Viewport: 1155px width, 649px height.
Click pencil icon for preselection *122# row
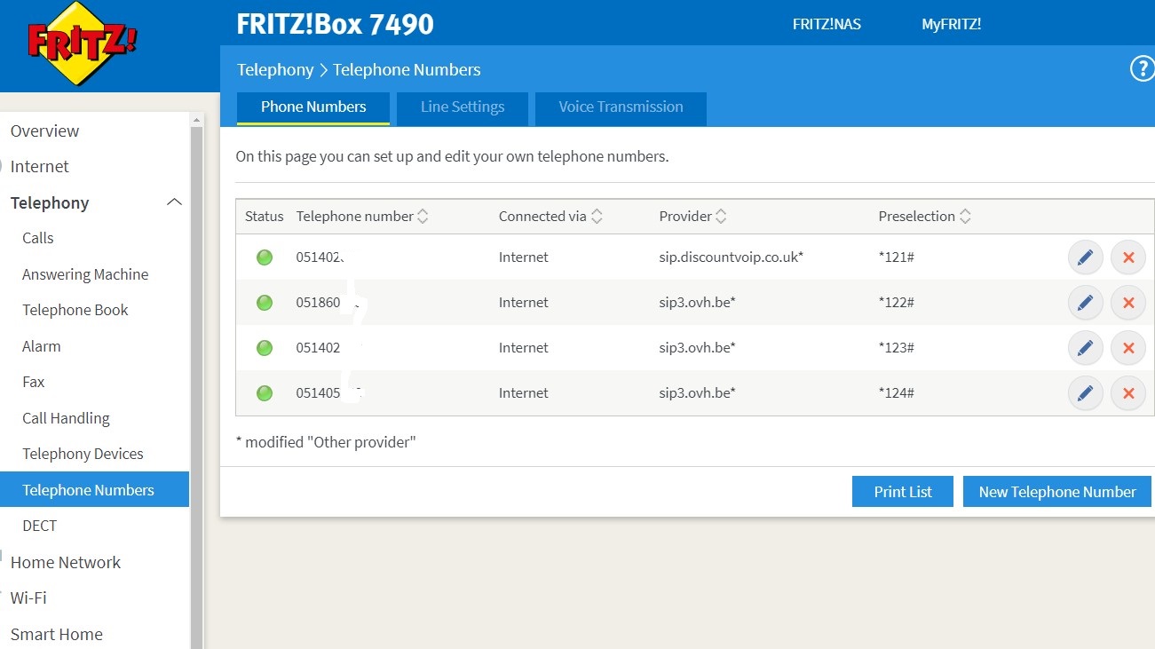coord(1084,303)
